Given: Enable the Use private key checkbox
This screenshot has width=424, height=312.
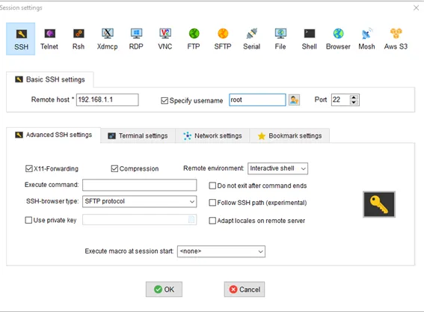Looking at the screenshot, I should tap(28, 220).
